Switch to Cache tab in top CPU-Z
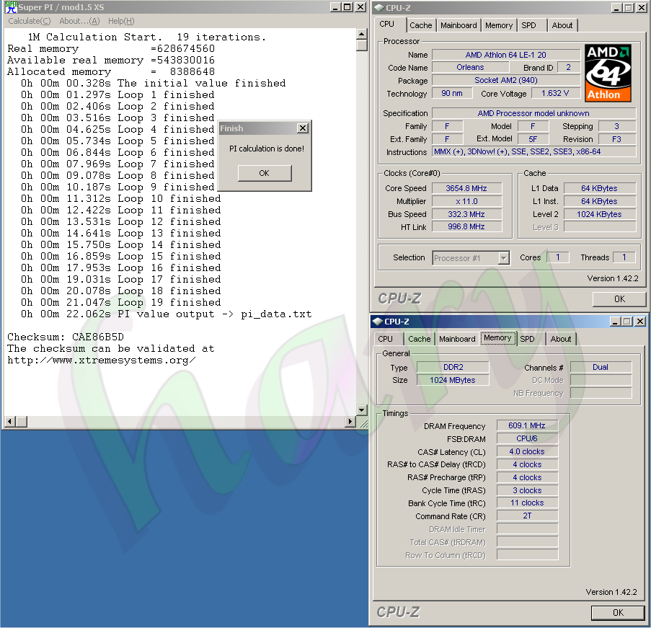The image size is (651, 628). click(420, 25)
